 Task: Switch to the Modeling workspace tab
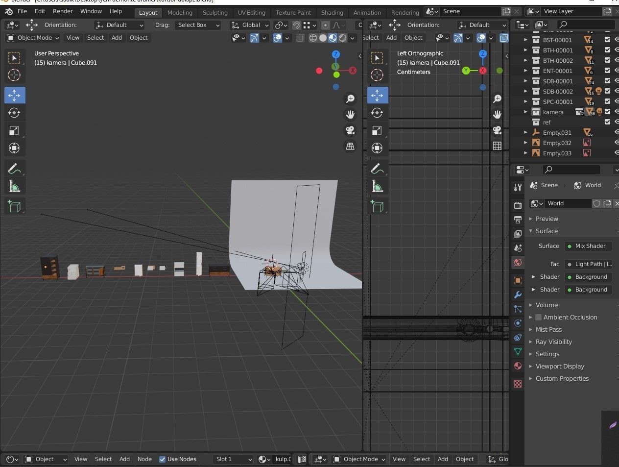click(x=180, y=12)
